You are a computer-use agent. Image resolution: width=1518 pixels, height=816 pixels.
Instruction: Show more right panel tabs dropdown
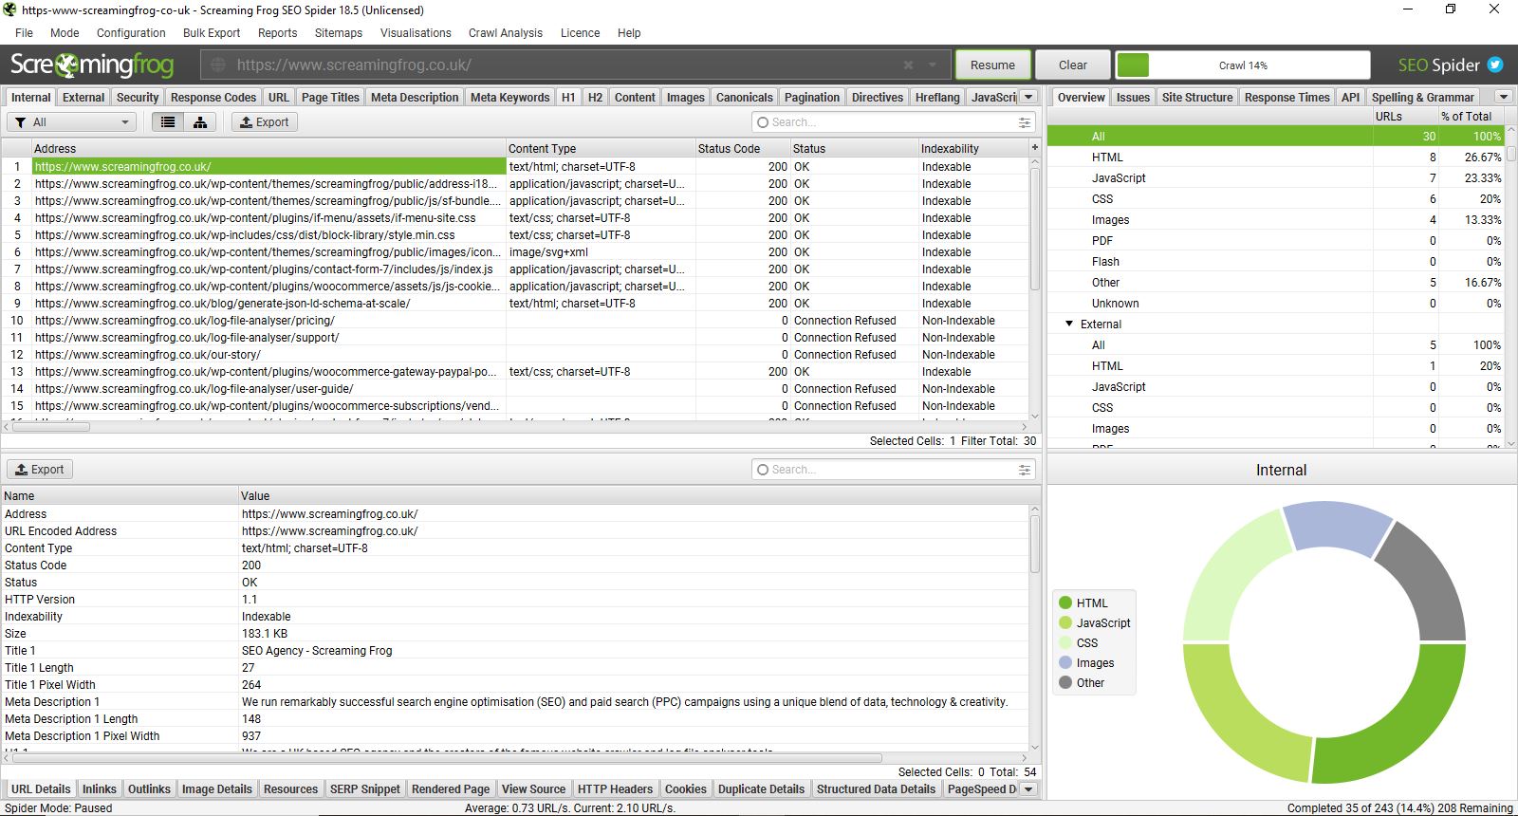[1503, 97]
